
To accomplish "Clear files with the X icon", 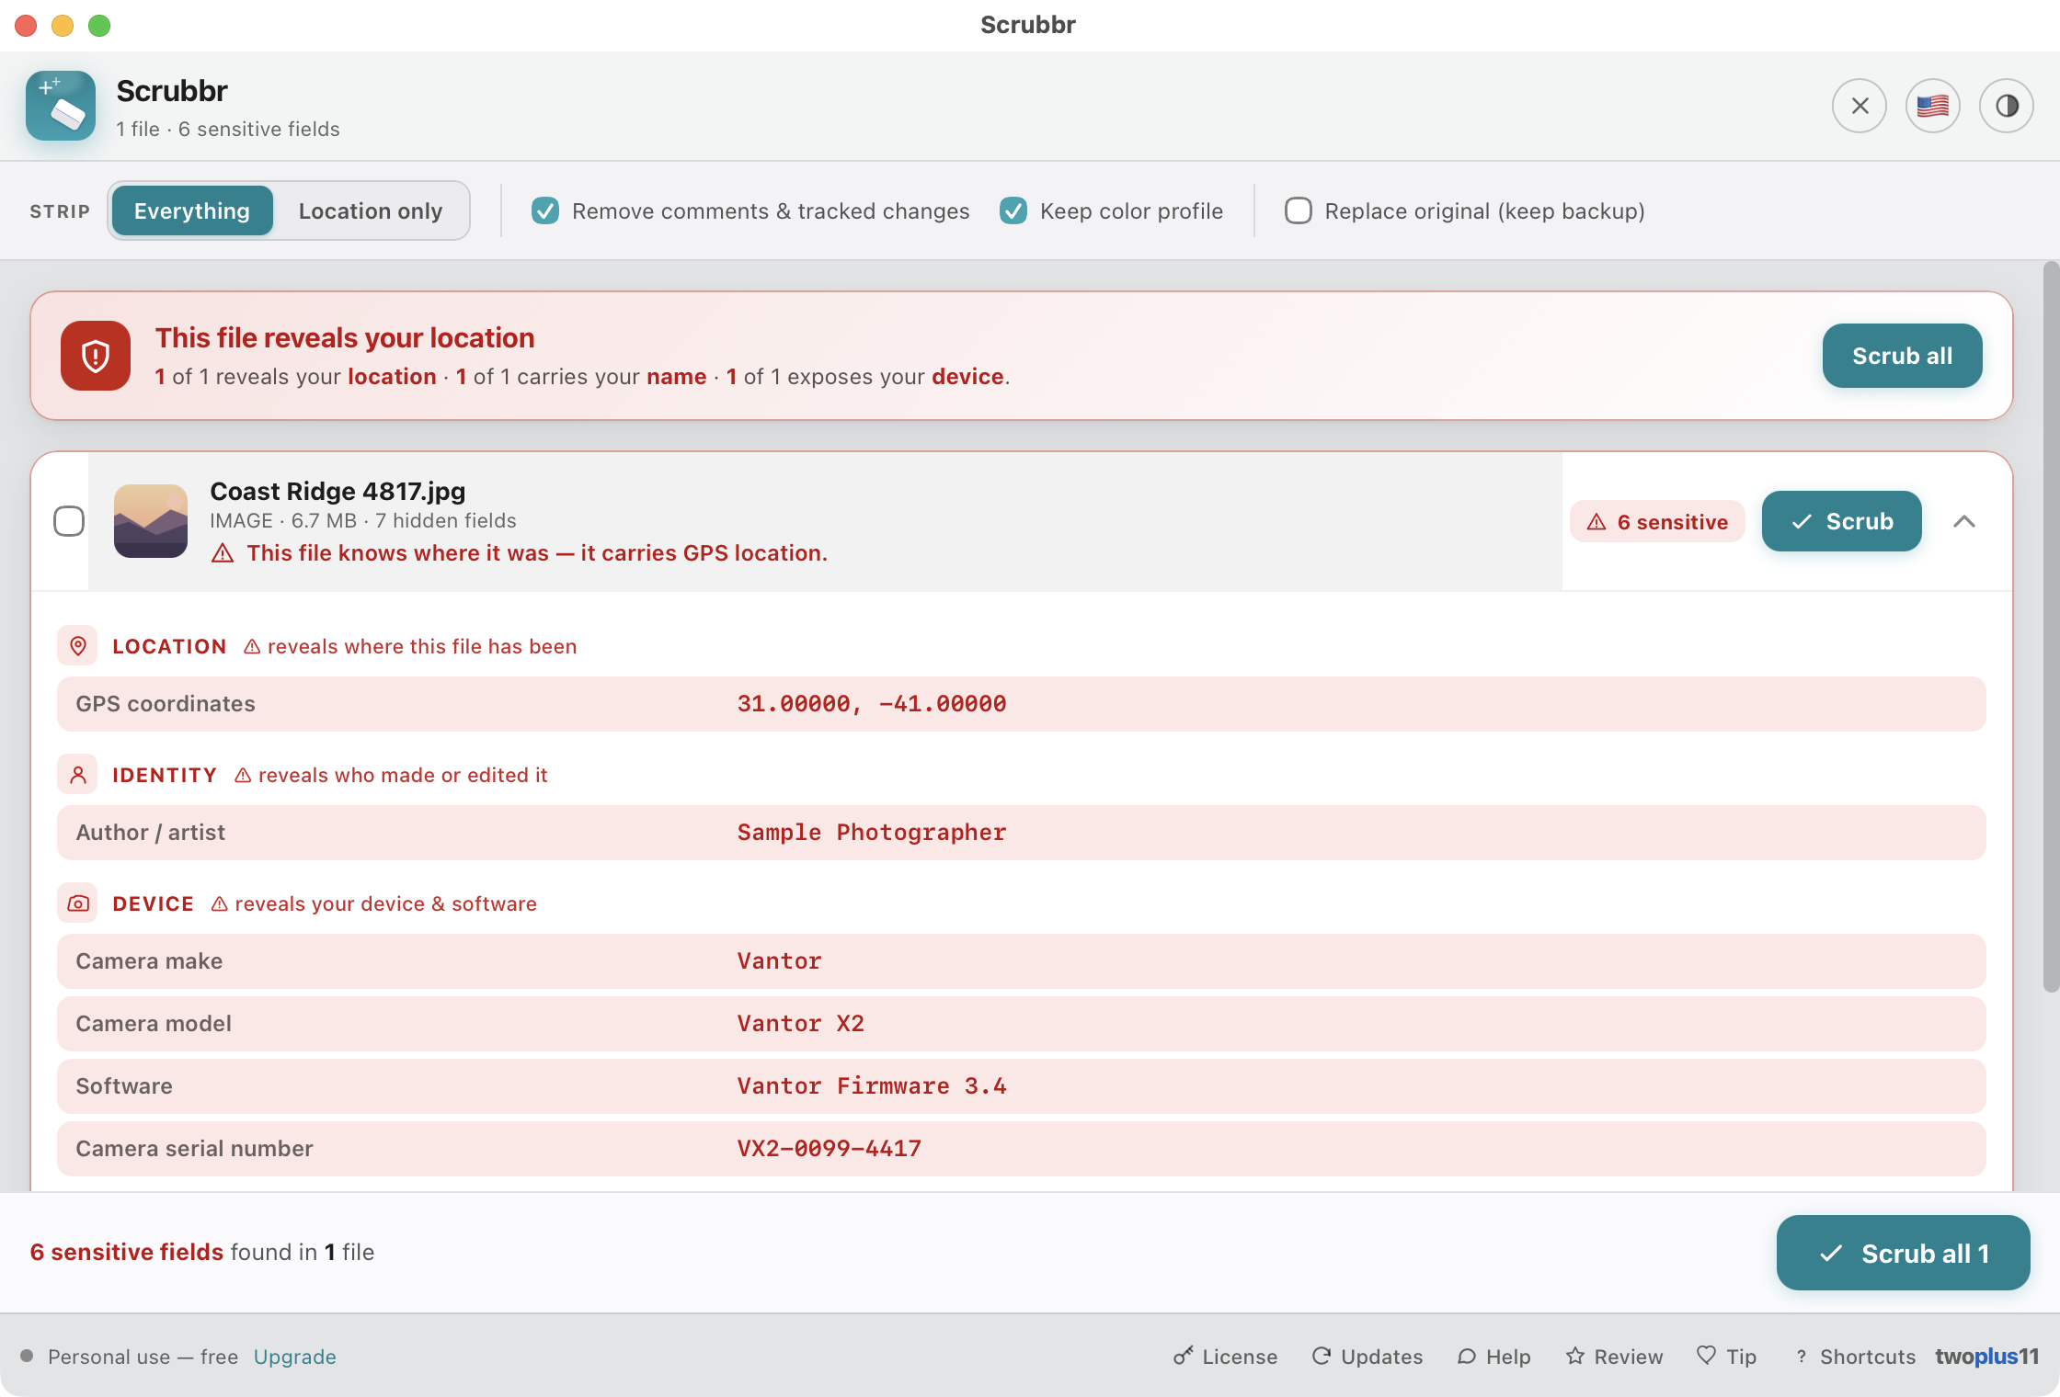I will click(1860, 106).
